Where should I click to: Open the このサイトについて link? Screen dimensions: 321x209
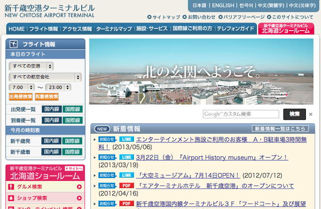(x=290, y=17)
